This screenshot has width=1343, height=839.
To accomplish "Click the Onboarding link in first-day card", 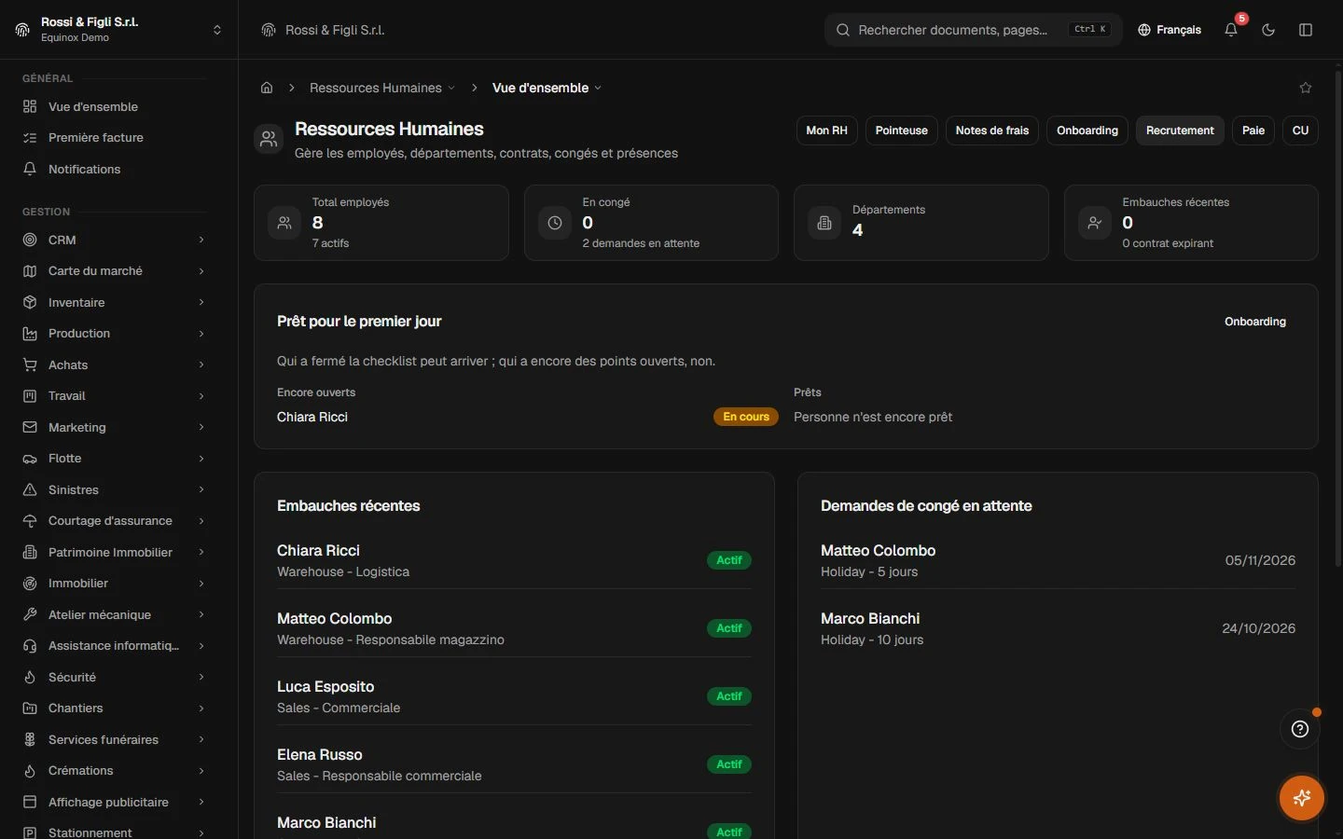I will click(1255, 322).
